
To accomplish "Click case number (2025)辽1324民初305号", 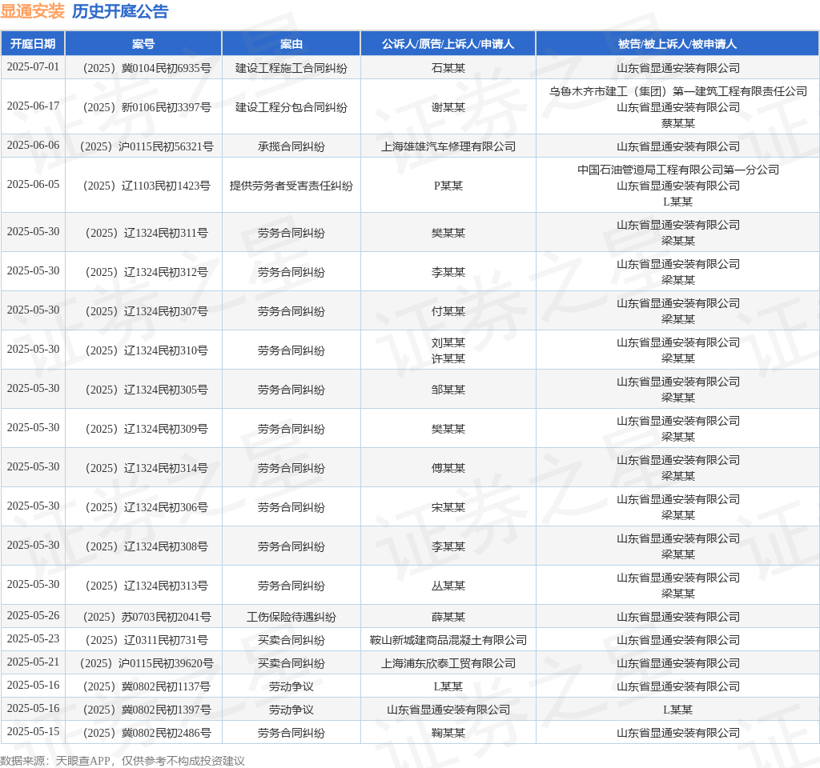I will pyautogui.click(x=143, y=390).
